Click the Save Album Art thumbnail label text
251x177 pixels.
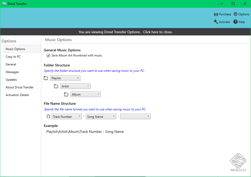click(77, 55)
